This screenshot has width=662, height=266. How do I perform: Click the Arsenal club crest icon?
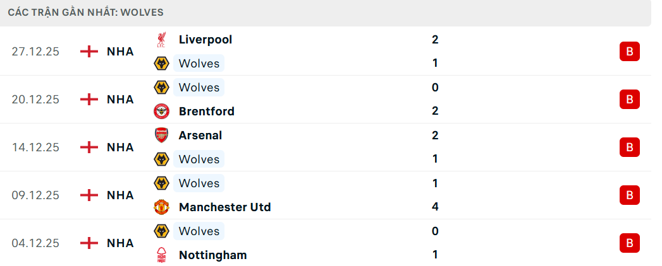(x=162, y=136)
